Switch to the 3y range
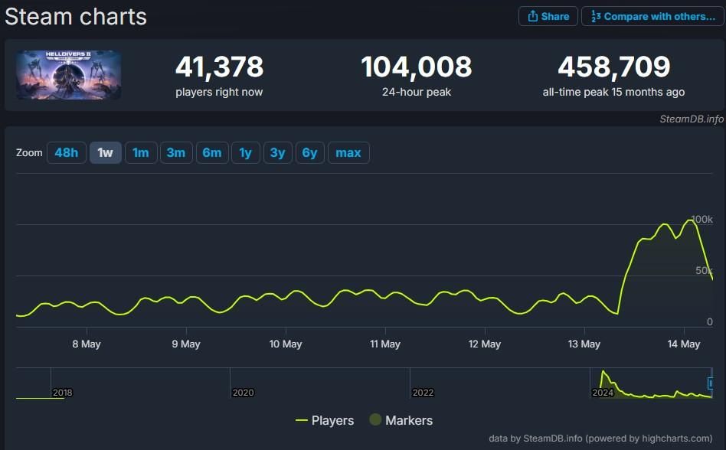The width and height of the screenshot is (726, 450). click(278, 152)
